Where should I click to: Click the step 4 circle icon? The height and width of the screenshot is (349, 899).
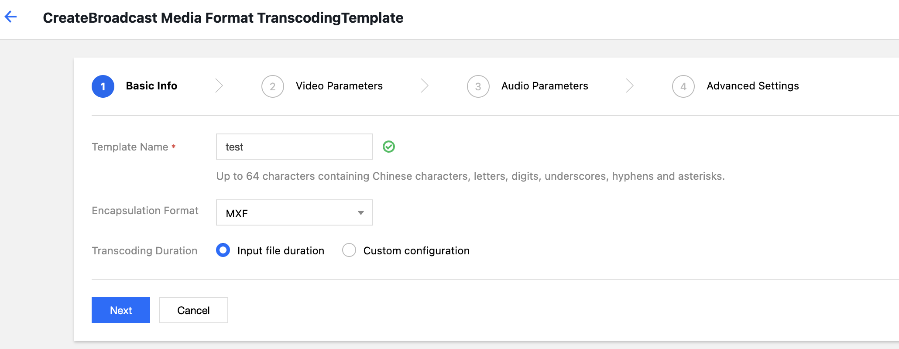pos(683,86)
